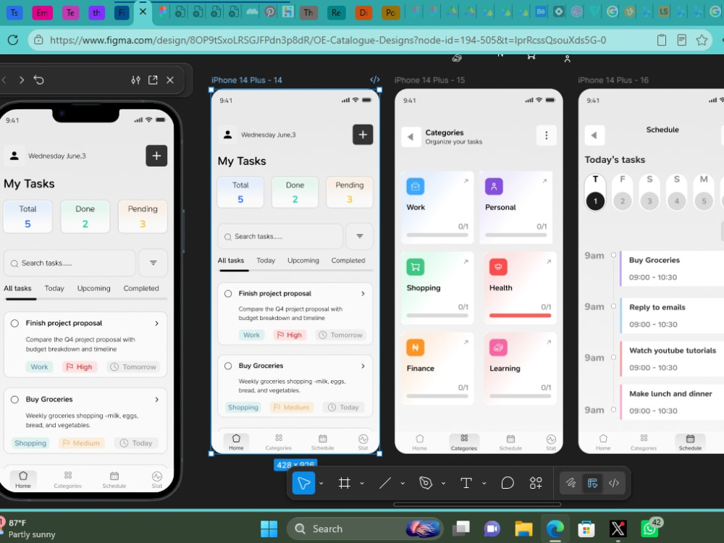Expand Finish project proposal chevron in preview

(x=157, y=323)
